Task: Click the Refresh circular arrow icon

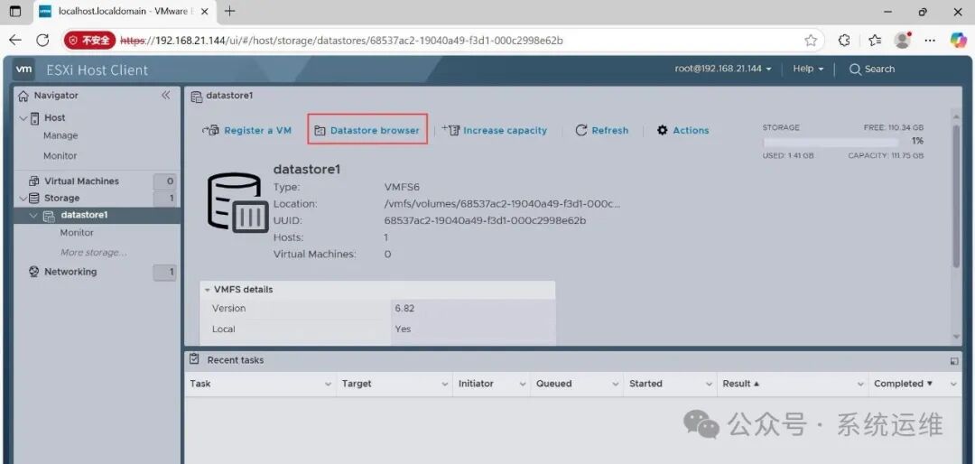Action: pyautogui.click(x=581, y=130)
